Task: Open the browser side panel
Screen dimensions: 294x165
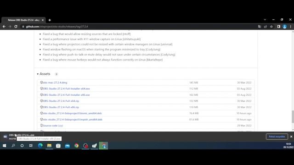Action: [x=279, y=27]
